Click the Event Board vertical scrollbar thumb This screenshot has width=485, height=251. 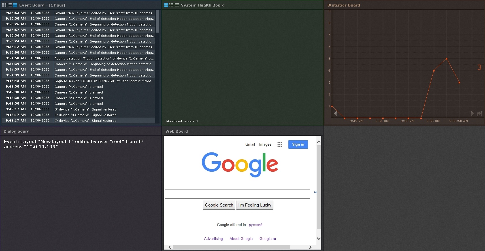coord(157,22)
